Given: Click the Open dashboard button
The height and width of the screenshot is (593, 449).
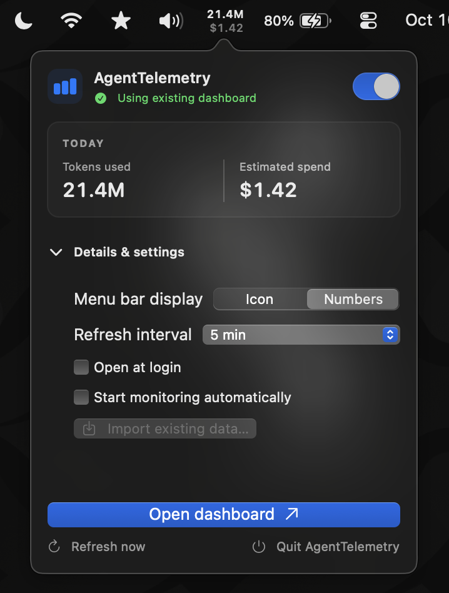Looking at the screenshot, I should click(224, 514).
